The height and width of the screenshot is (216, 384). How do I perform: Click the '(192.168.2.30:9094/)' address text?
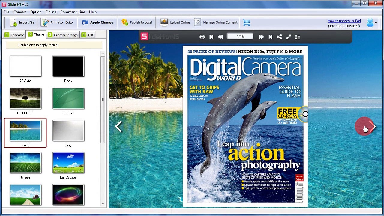pyautogui.click(x=344, y=26)
